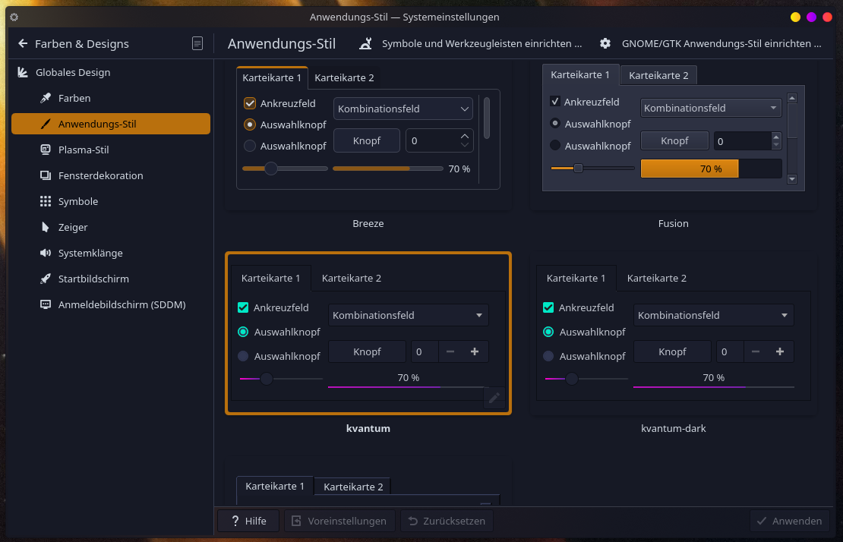Open the hamburger menu icon in sidebar header
The width and height of the screenshot is (843, 542).
pos(197,44)
